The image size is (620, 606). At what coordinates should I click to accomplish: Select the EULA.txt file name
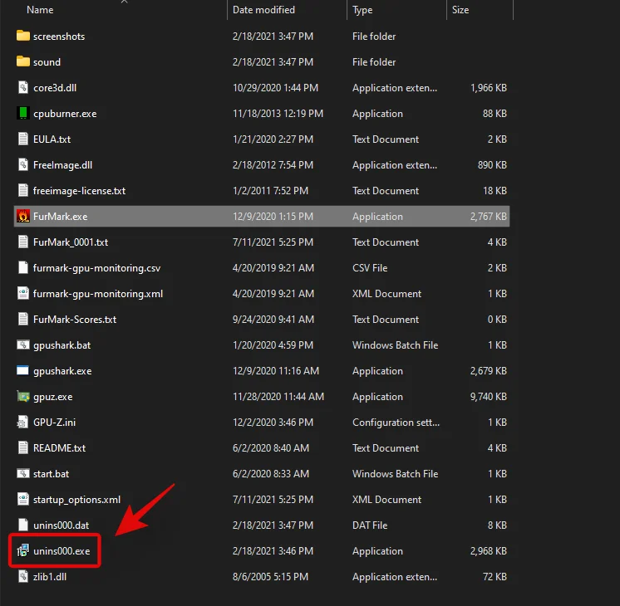[x=52, y=139]
